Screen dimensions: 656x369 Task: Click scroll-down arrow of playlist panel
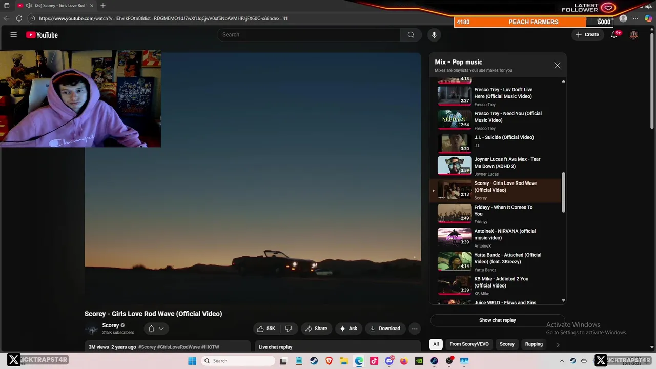pos(564,301)
